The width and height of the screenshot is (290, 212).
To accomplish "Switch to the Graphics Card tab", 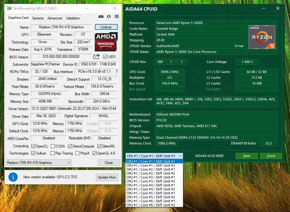I will click(x=18, y=18).
